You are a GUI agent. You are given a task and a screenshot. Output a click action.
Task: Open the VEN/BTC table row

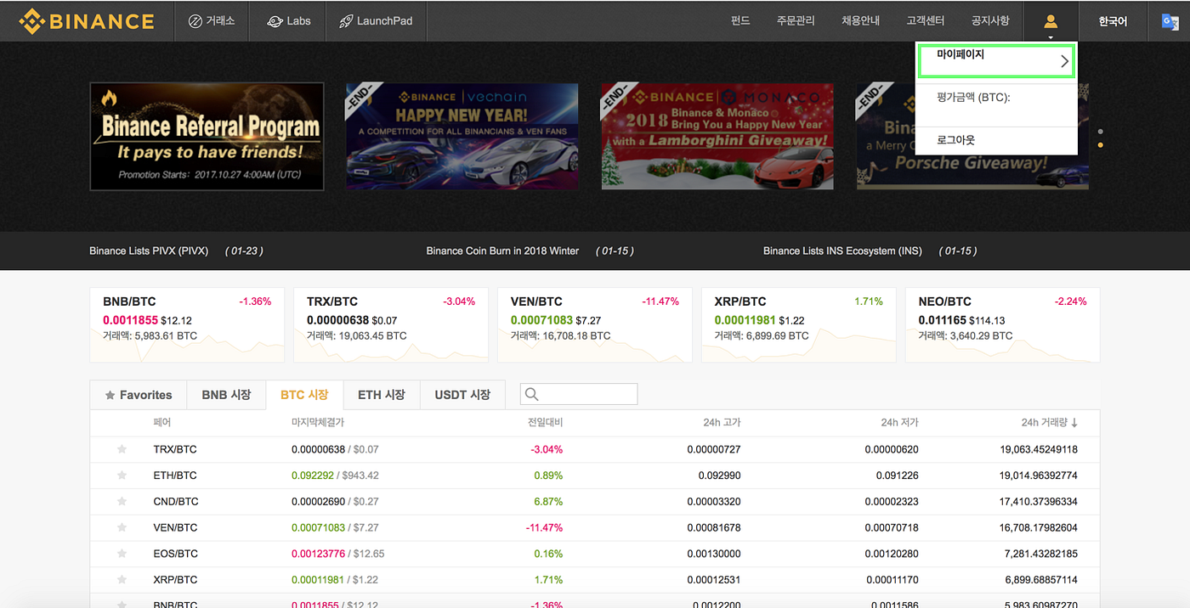click(x=595, y=527)
